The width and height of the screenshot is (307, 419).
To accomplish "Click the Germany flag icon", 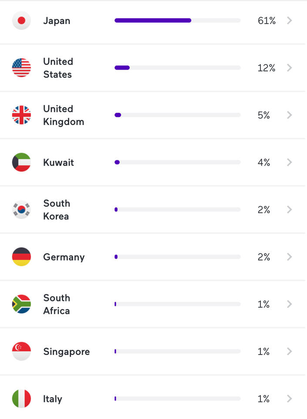I will click(x=21, y=257).
